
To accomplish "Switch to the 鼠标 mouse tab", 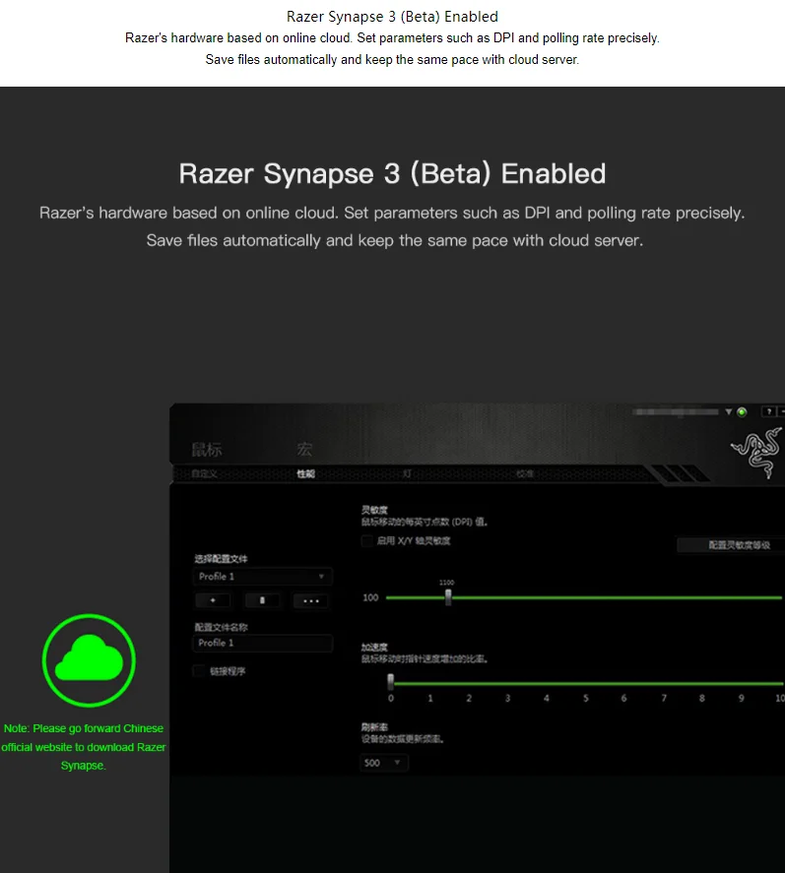I will click(207, 450).
